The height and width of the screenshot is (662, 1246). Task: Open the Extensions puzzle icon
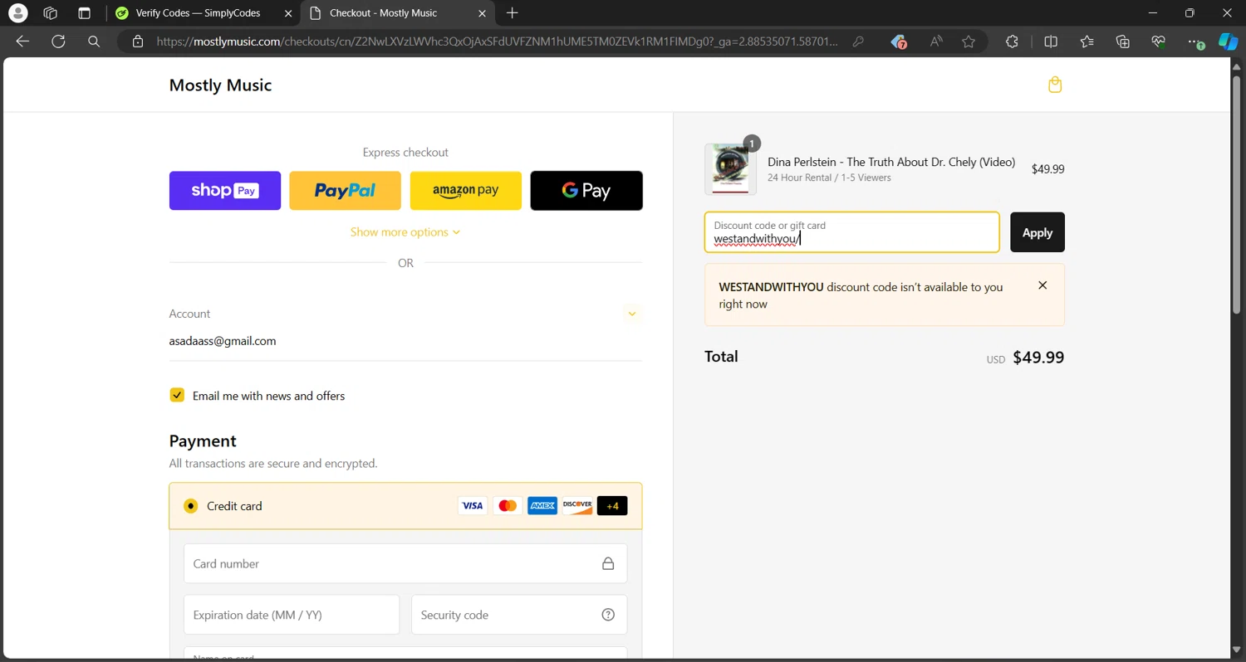(1012, 41)
